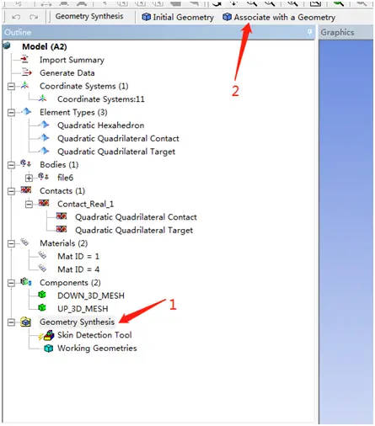
Task: Click Associate with a Geometry
Action: [x=279, y=17]
